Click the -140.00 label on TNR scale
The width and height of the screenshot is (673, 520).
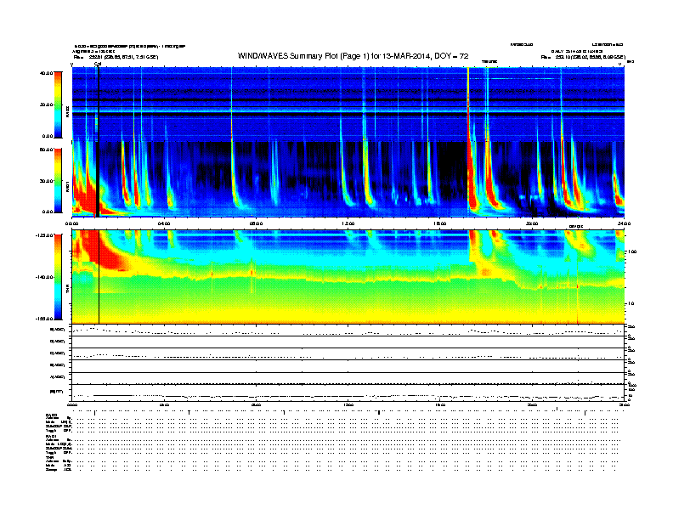[45, 277]
